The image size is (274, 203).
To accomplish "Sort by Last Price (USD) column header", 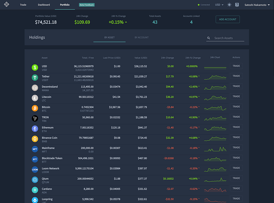I will click(x=112, y=58).
